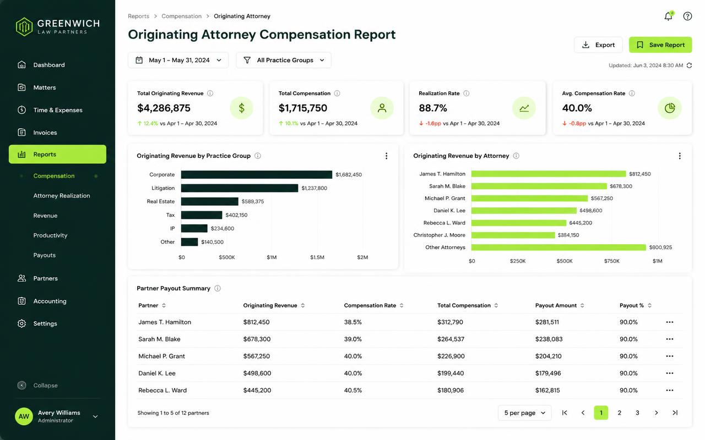Click info icon next to Realization Rate
Image resolution: width=705 pixels, height=440 pixels.
pos(466,94)
